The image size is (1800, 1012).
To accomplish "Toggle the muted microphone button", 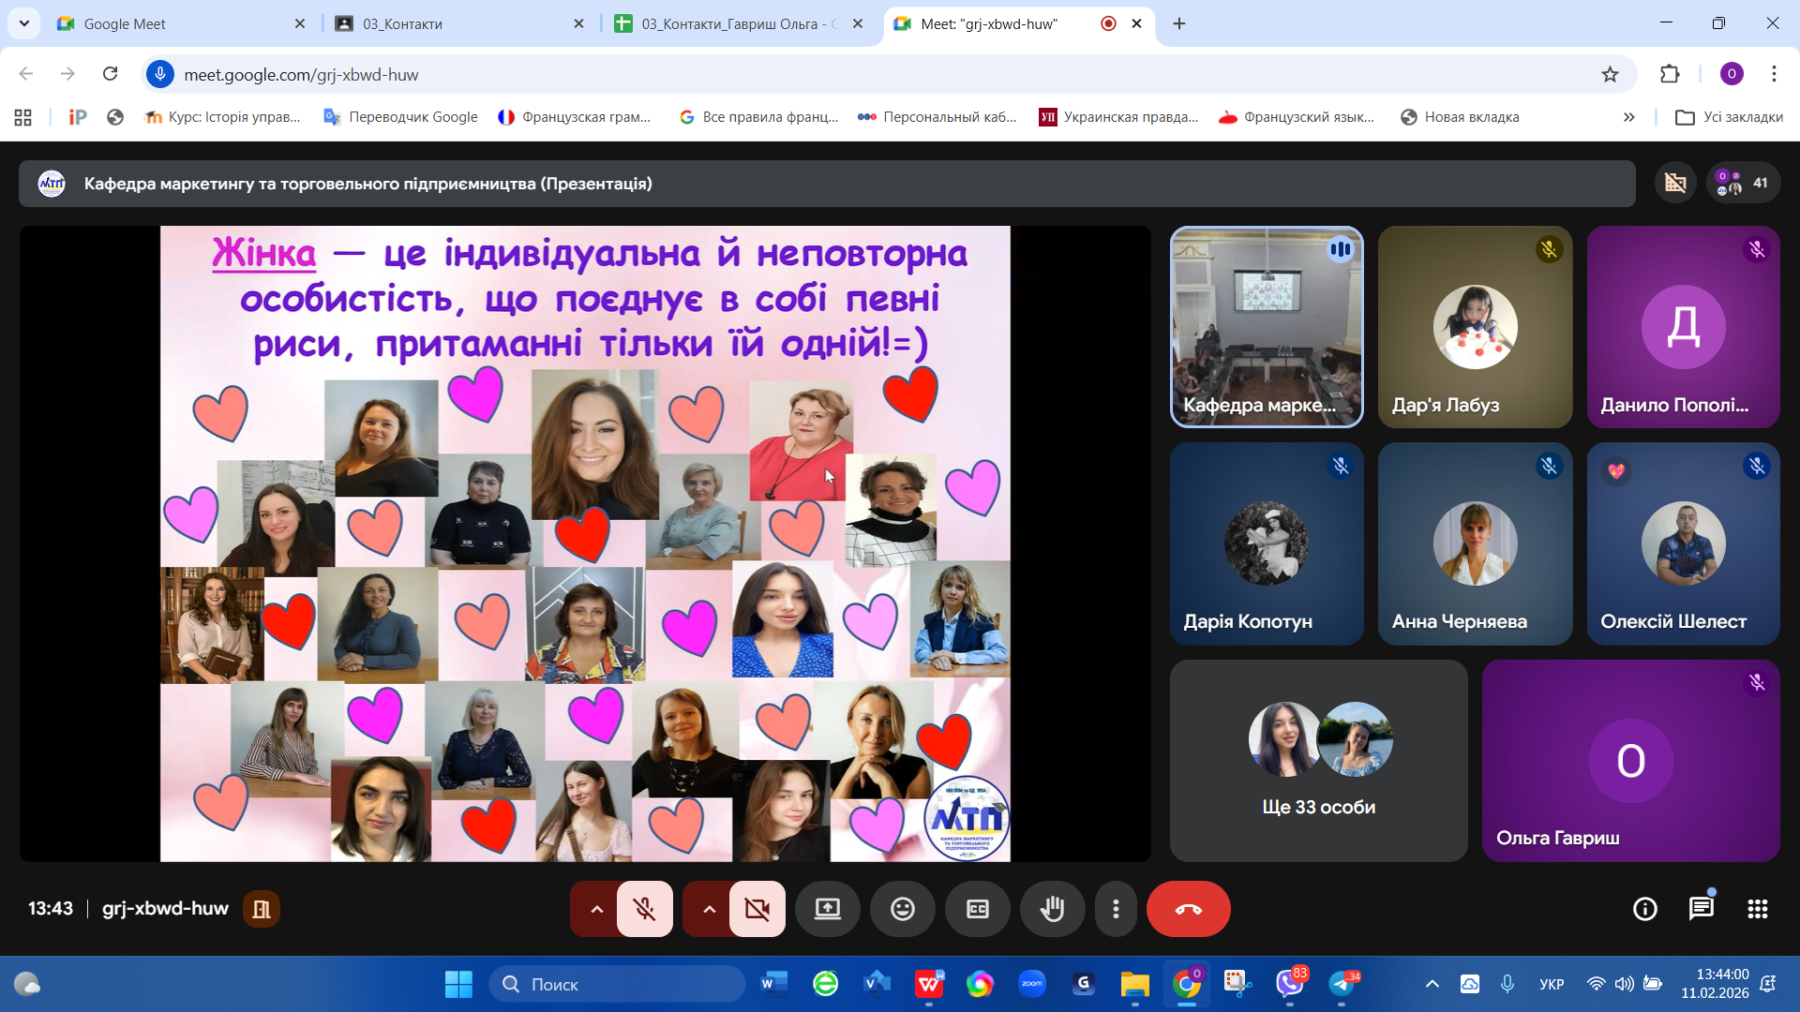I will (x=644, y=909).
